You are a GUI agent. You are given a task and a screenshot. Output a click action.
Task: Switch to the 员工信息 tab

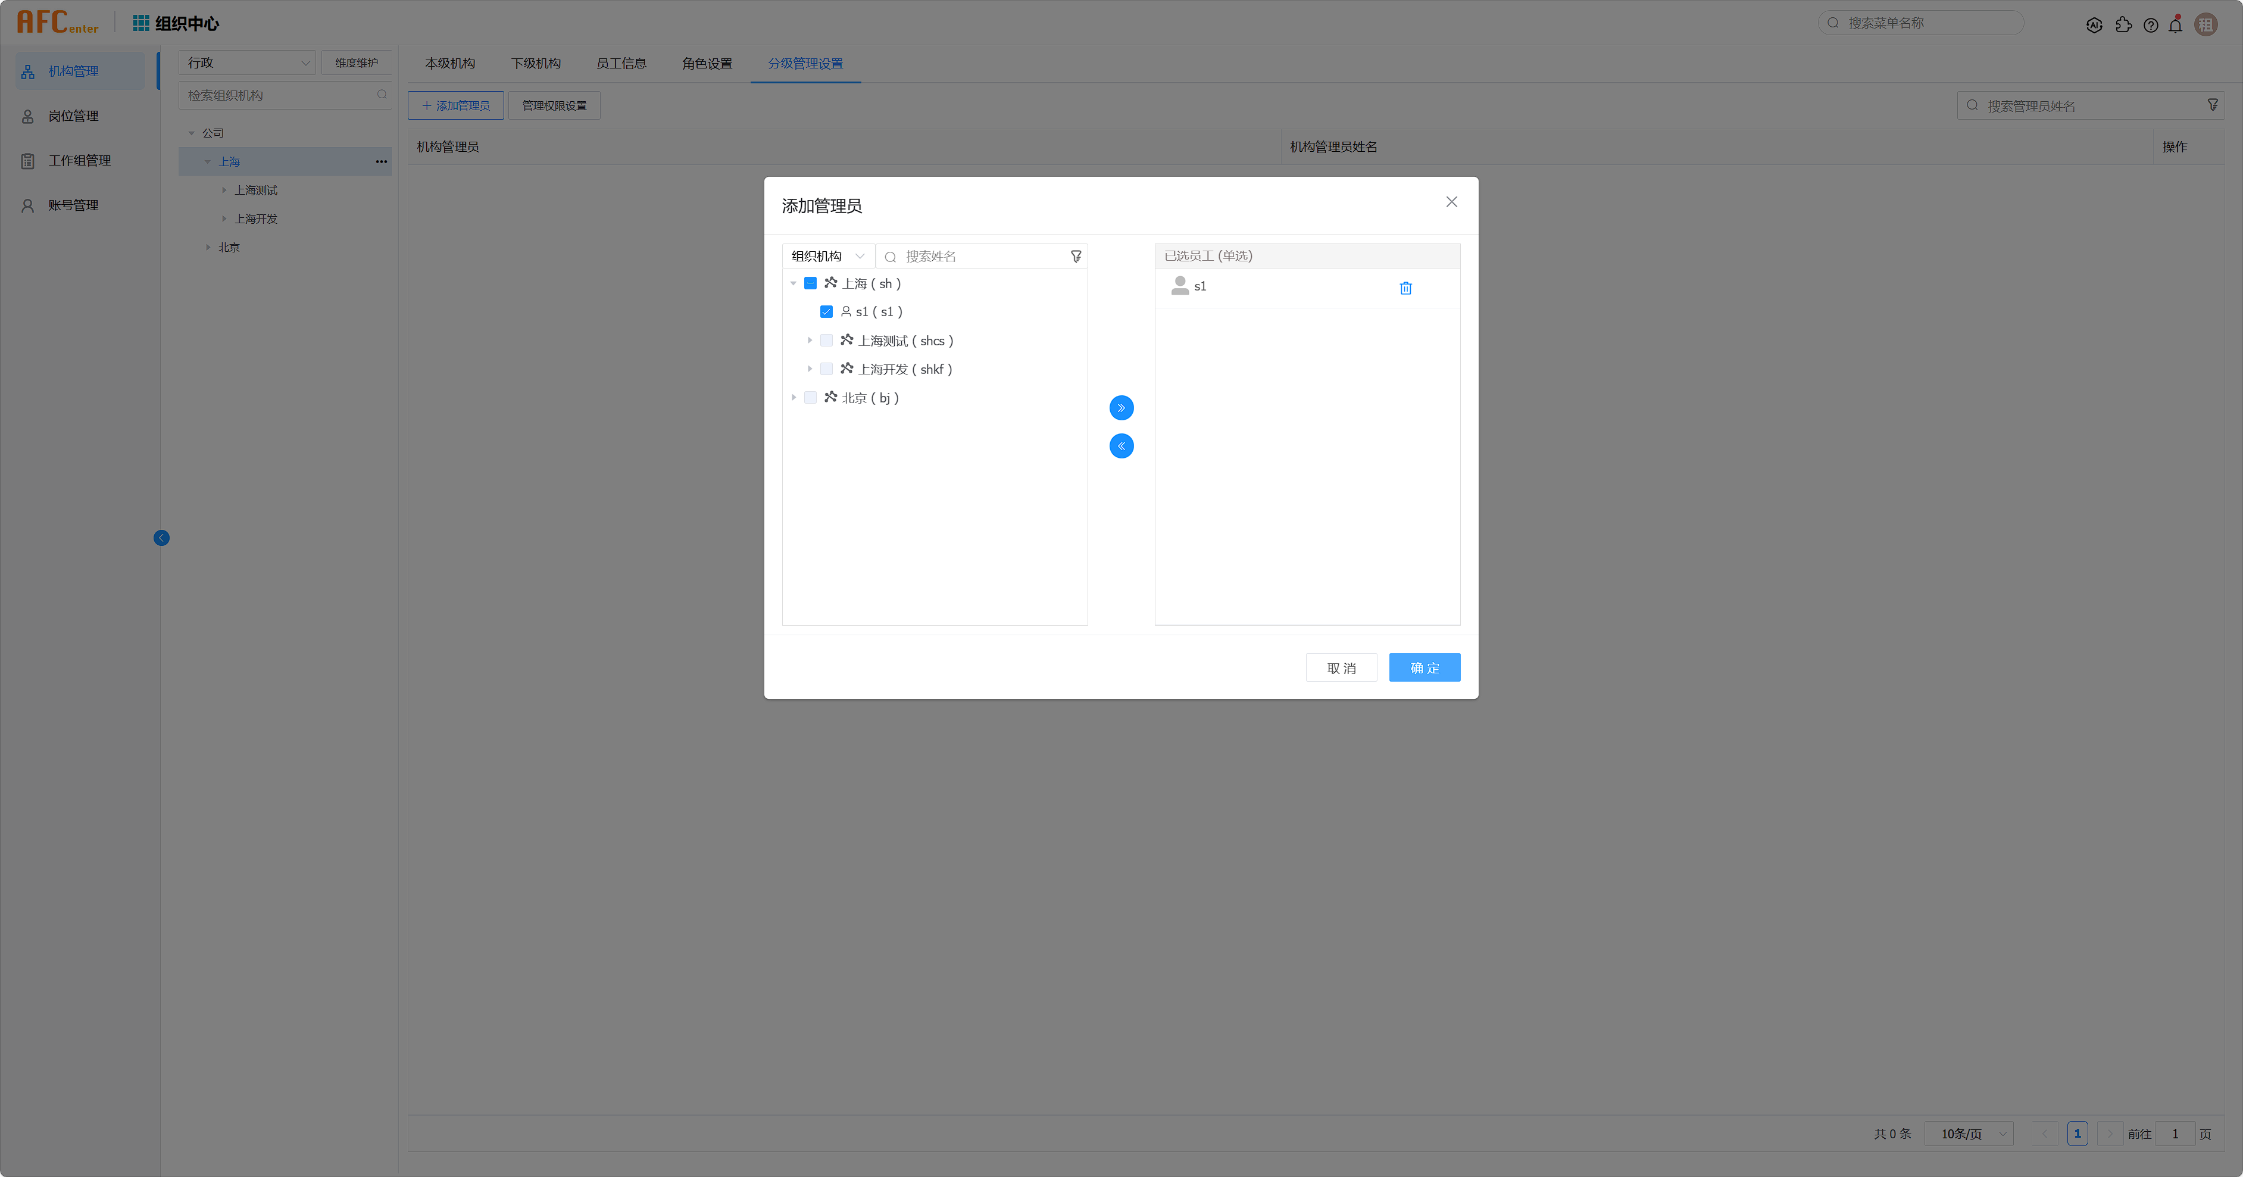point(621,64)
